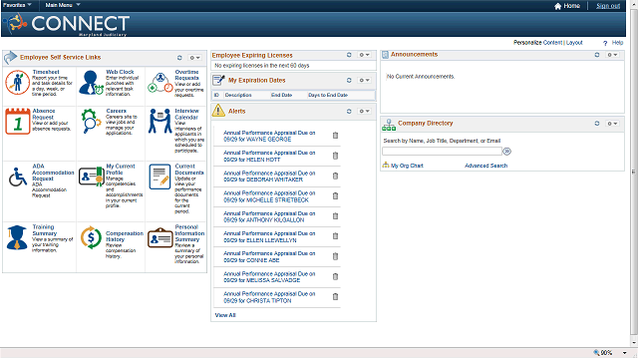Open the Advanced Search link
The image size is (638, 359).
(485, 166)
